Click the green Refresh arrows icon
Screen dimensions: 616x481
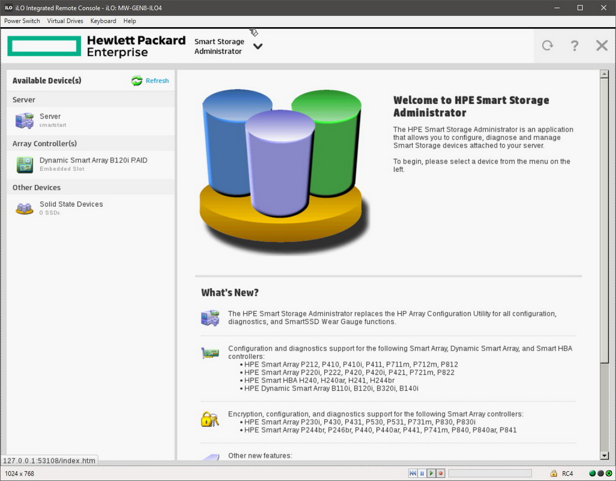[x=137, y=81]
